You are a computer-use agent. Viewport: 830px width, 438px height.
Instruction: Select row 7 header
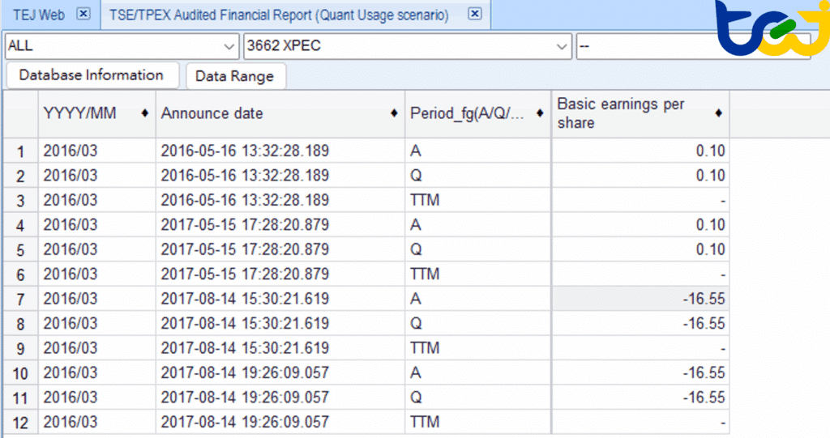pos(21,299)
